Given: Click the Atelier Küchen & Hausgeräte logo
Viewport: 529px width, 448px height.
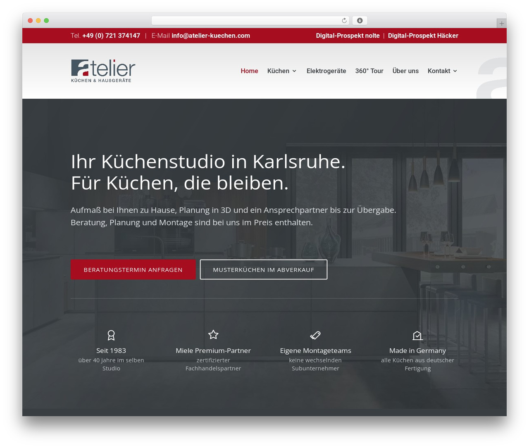Looking at the screenshot, I should tap(103, 71).
